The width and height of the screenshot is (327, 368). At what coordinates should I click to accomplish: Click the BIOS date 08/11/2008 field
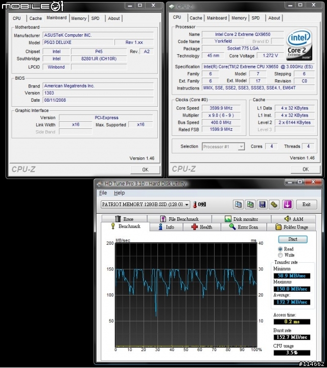point(98,100)
